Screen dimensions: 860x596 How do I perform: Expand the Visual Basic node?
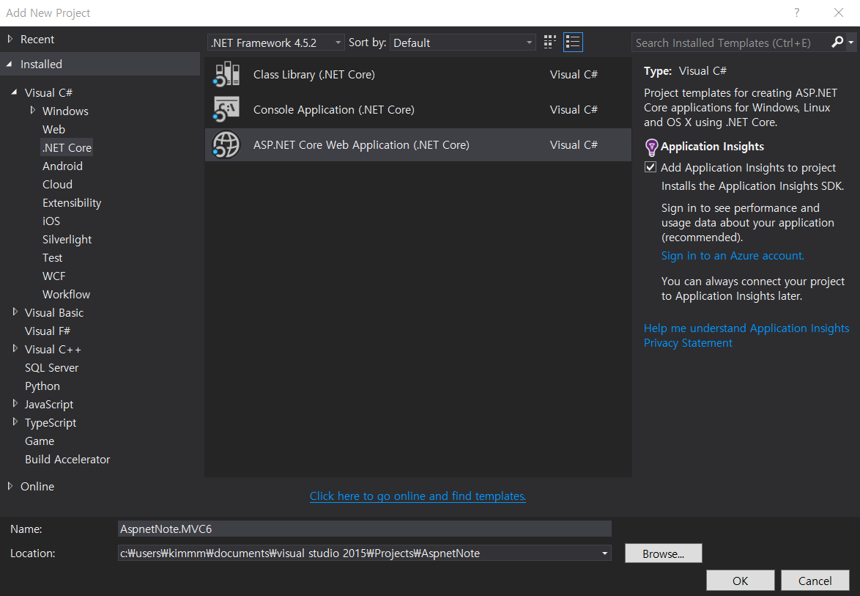point(15,312)
